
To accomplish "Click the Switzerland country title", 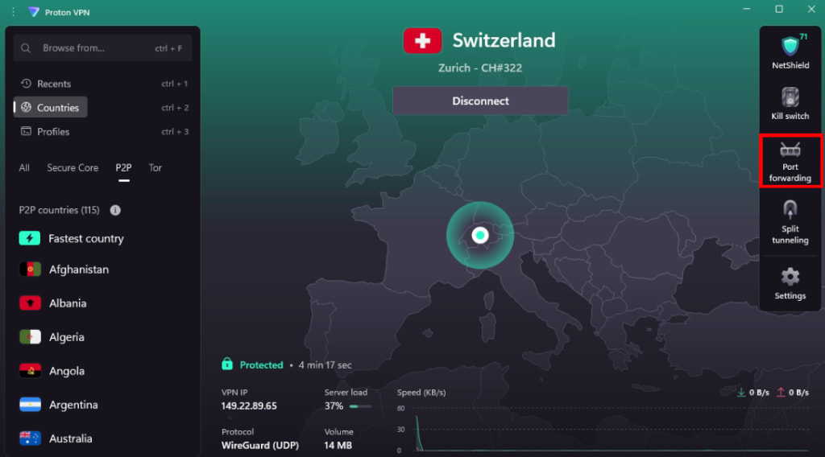I will pyautogui.click(x=504, y=40).
